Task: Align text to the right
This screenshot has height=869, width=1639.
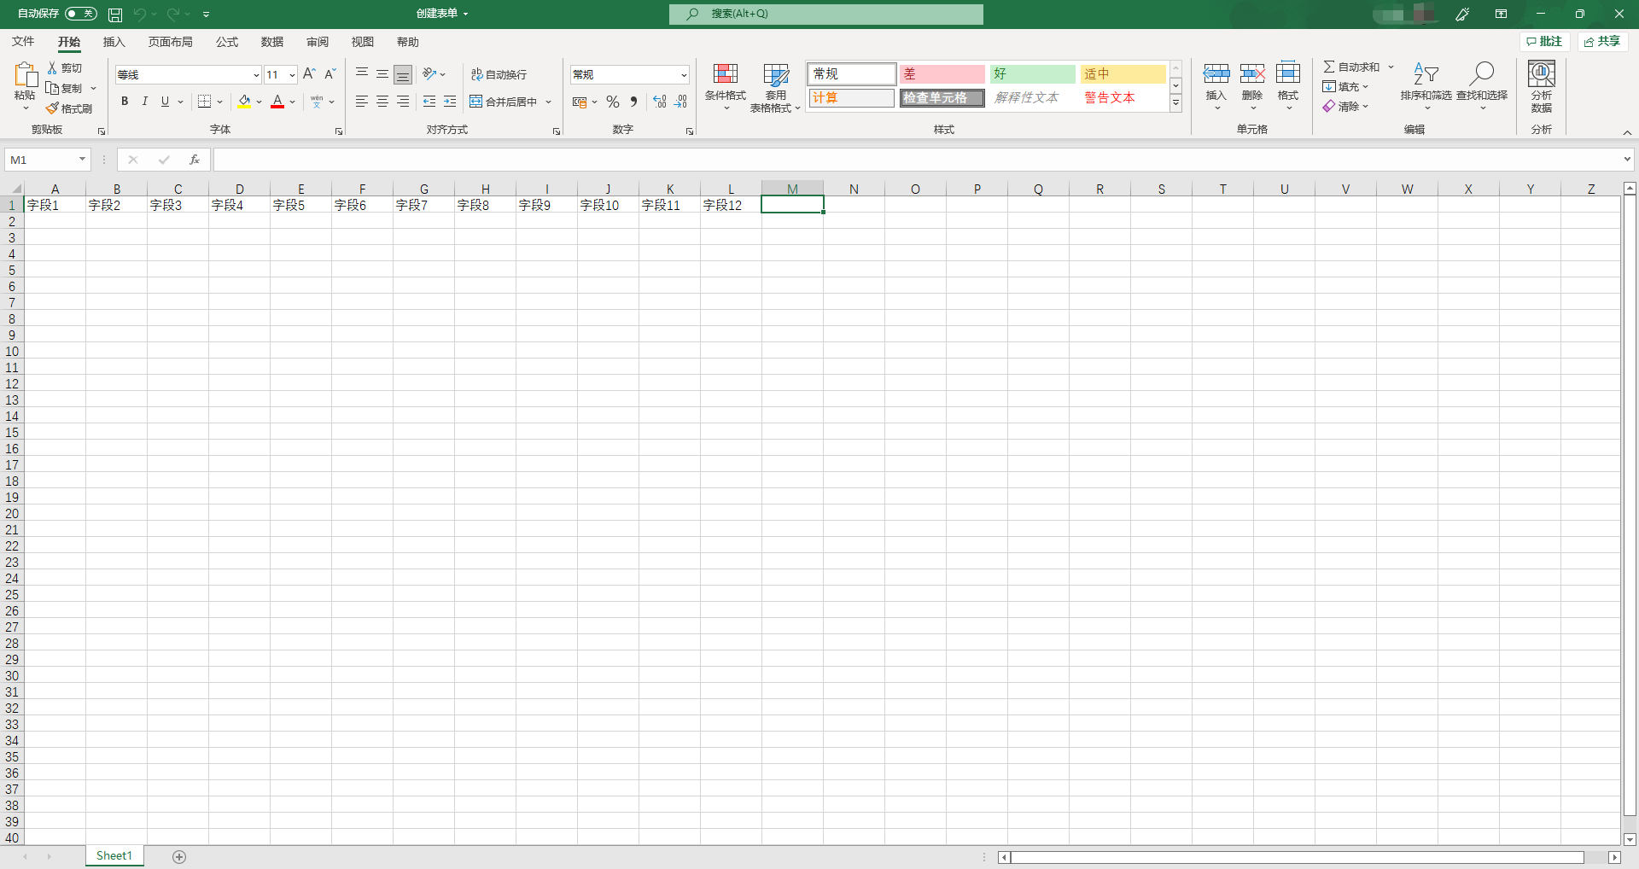Action: (403, 102)
